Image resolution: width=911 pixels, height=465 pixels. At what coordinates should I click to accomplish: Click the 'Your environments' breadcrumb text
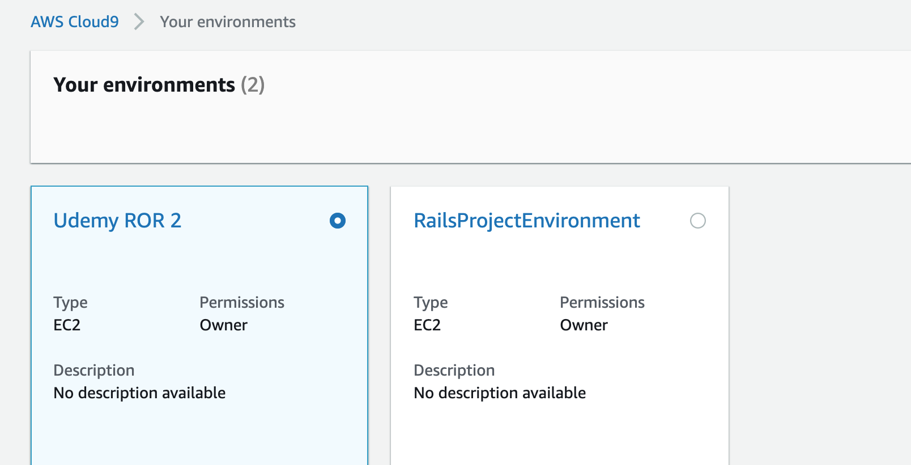click(x=228, y=22)
